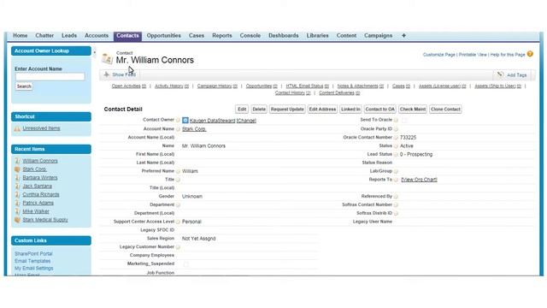547x308 pixels.
Task: Jump to Contact History related list
Action: click(292, 93)
